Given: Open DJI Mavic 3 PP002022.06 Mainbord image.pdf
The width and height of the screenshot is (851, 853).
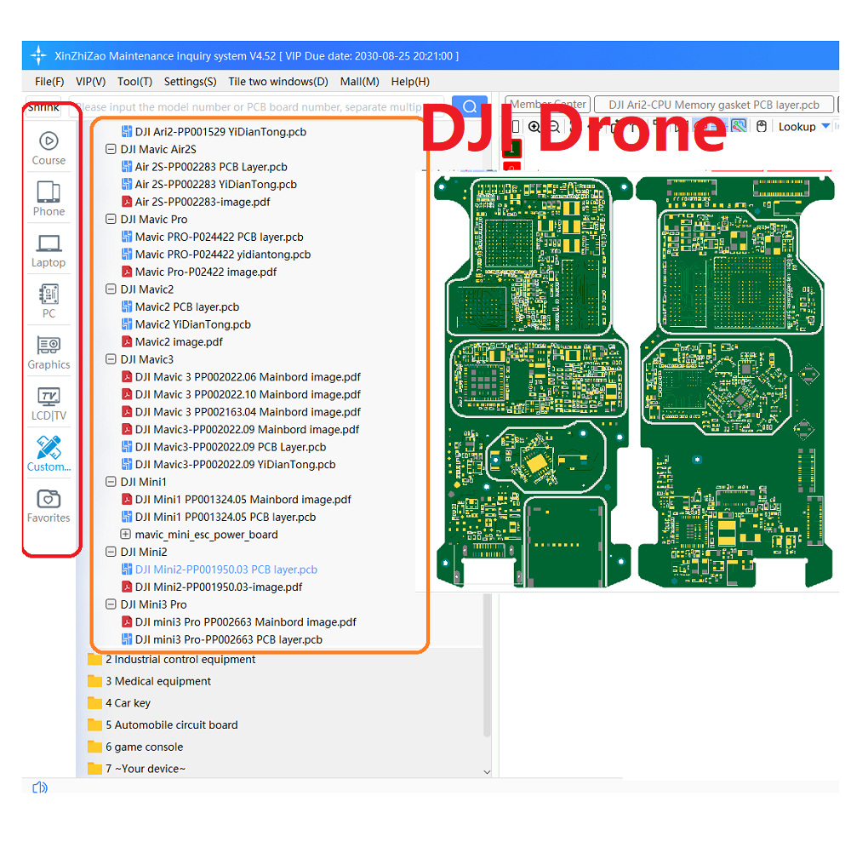Looking at the screenshot, I should click(x=248, y=377).
